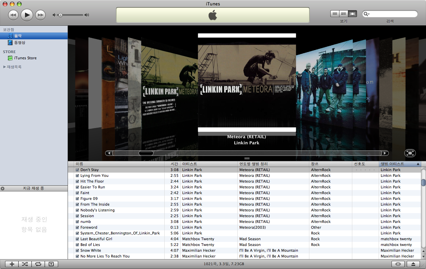Viewport: 426px width, 269px height.
Task: Click the song list vertical scrollbar thumb
Action: 423,182
